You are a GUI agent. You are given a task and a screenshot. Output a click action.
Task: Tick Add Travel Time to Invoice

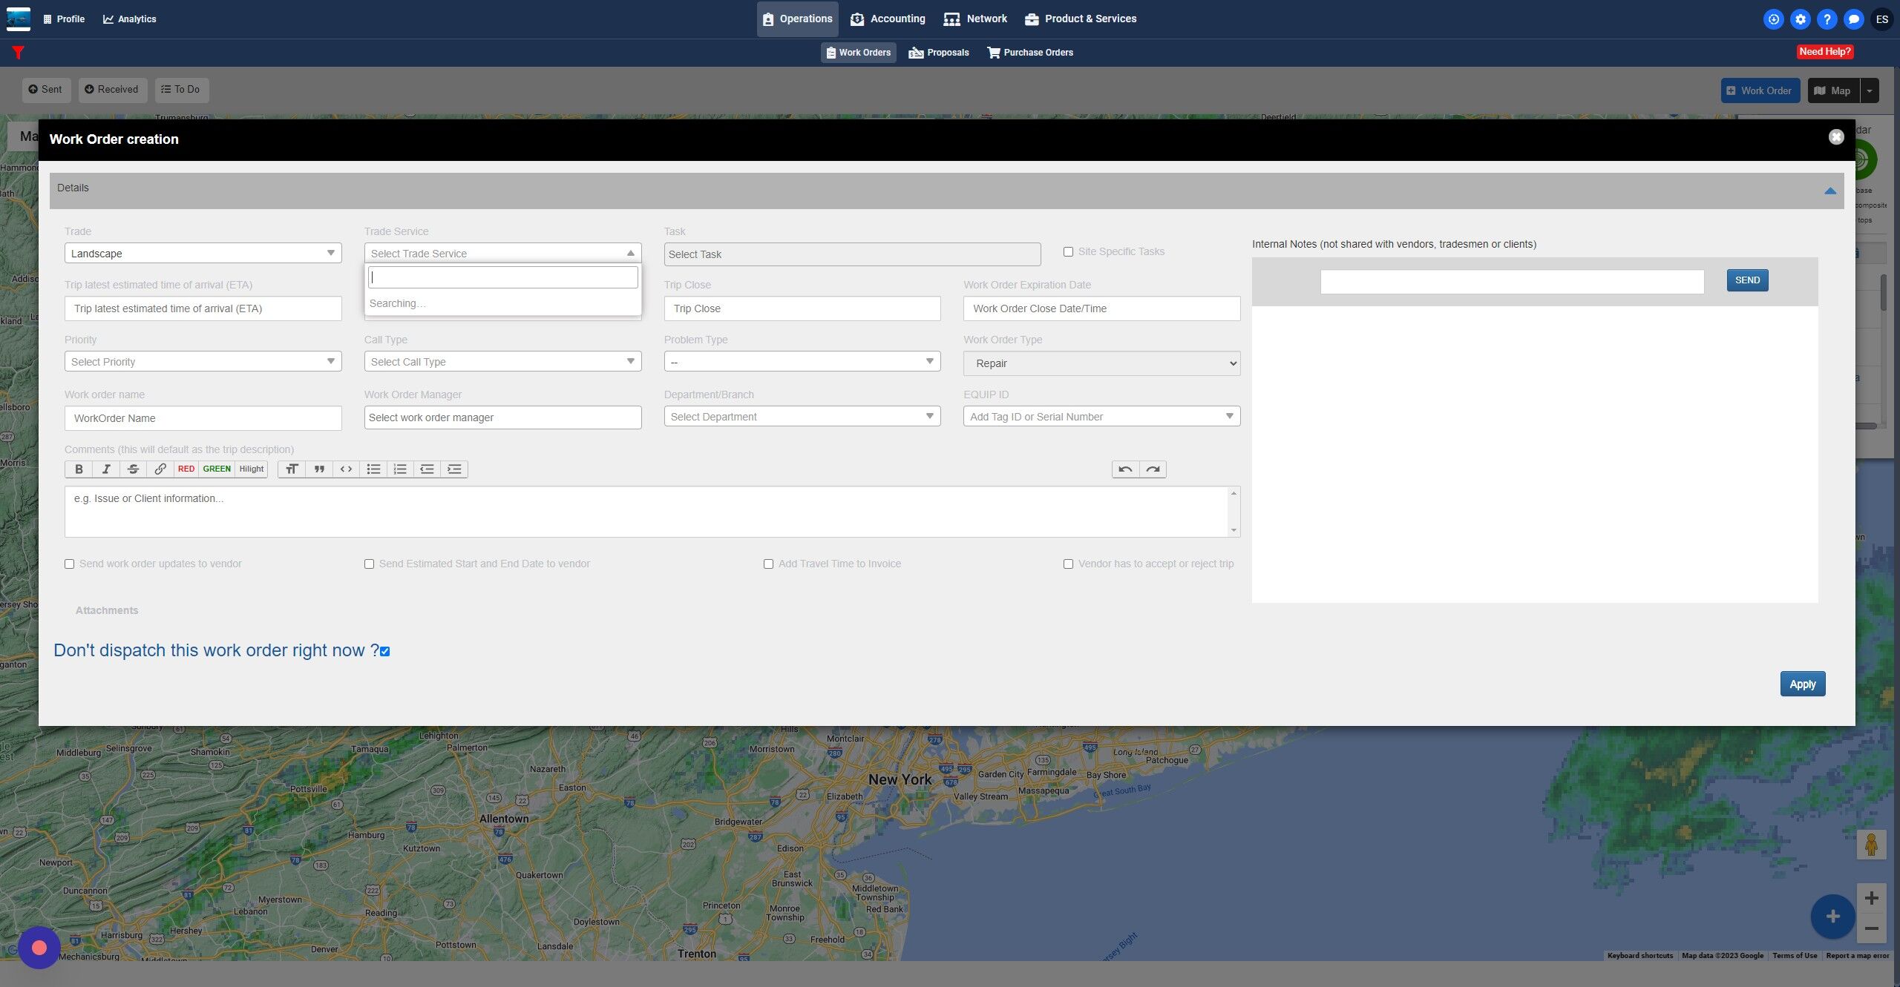pos(768,564)
